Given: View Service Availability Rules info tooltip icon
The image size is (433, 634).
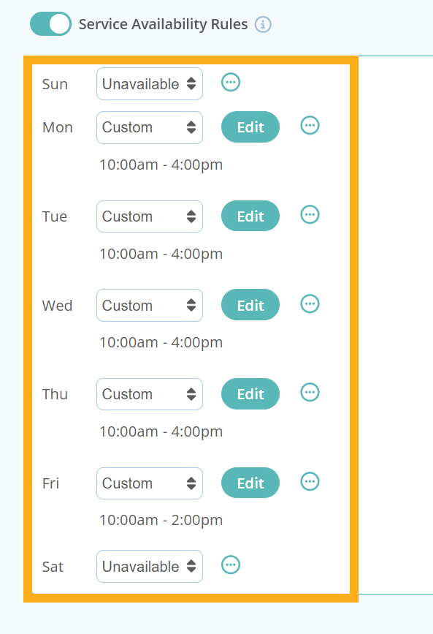Looking at the screenshot, I should tap(261, 24).
